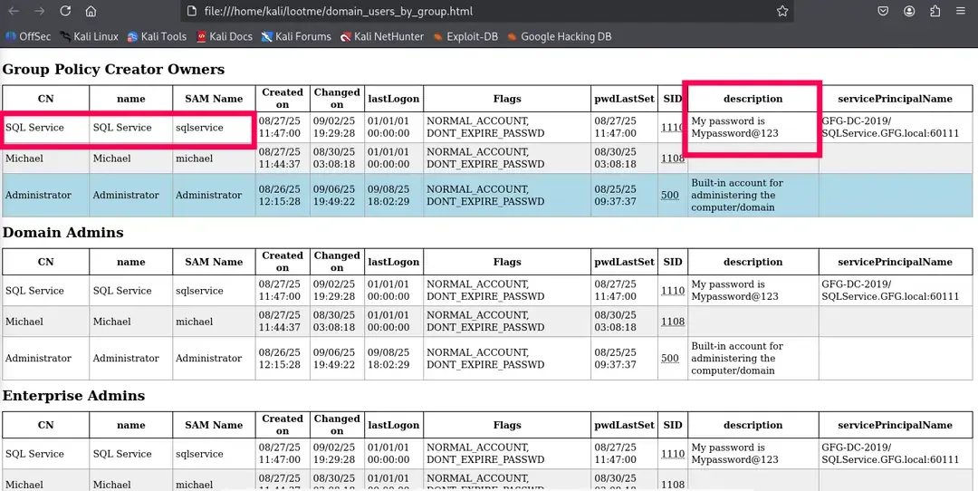The height and width of the screenshot is (491, 978).
Task: Click Administrator SAM Name in Domain Admins
Action: click(x=209, y=359)
